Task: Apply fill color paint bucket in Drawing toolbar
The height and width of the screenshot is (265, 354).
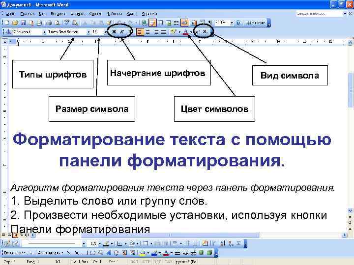Action: [143, 253]
